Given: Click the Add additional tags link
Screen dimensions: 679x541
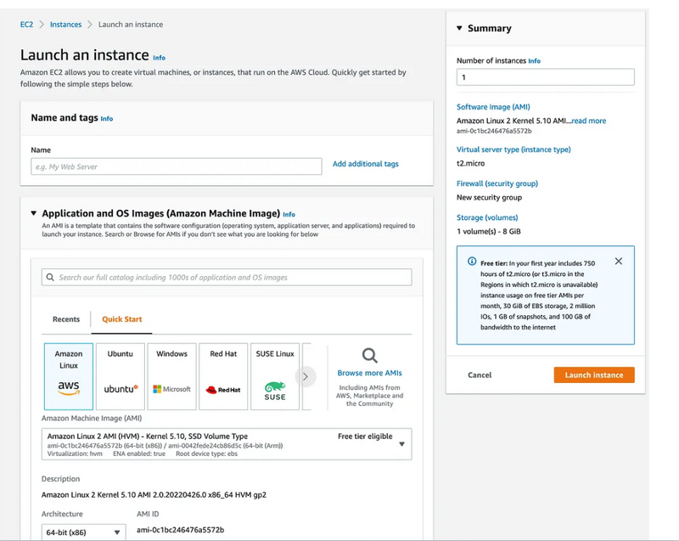Looking at the screenshot, I should pos(365,164).
